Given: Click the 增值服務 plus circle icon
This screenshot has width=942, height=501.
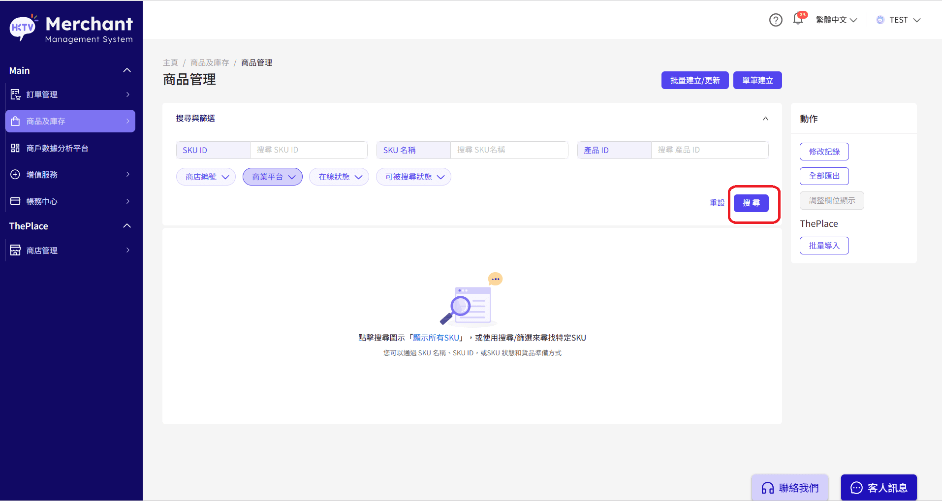Looking at the screenshot, I should (x=15, y=174).
